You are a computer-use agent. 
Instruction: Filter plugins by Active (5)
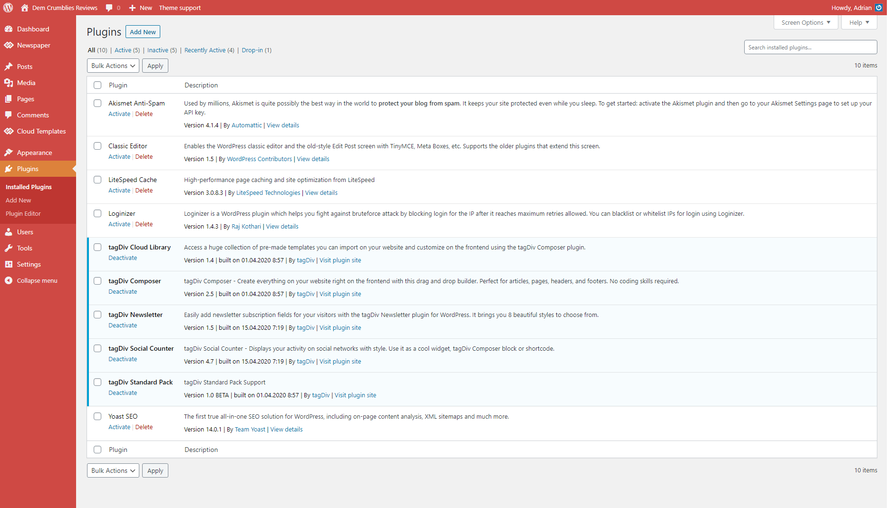pos(127,50)
